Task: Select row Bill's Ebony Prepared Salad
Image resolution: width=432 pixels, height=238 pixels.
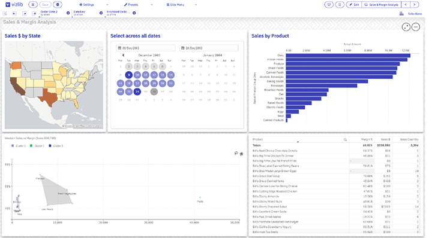Action: tap(335, 206)
